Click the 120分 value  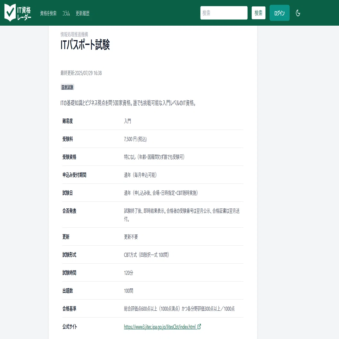[129, 273]
